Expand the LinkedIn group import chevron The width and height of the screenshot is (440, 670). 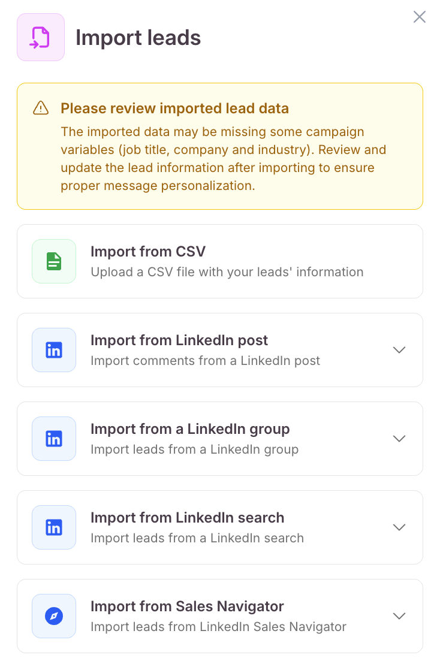[x=399, y=439]
